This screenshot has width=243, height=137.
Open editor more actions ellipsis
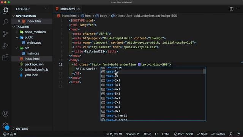tap(238, 9)
